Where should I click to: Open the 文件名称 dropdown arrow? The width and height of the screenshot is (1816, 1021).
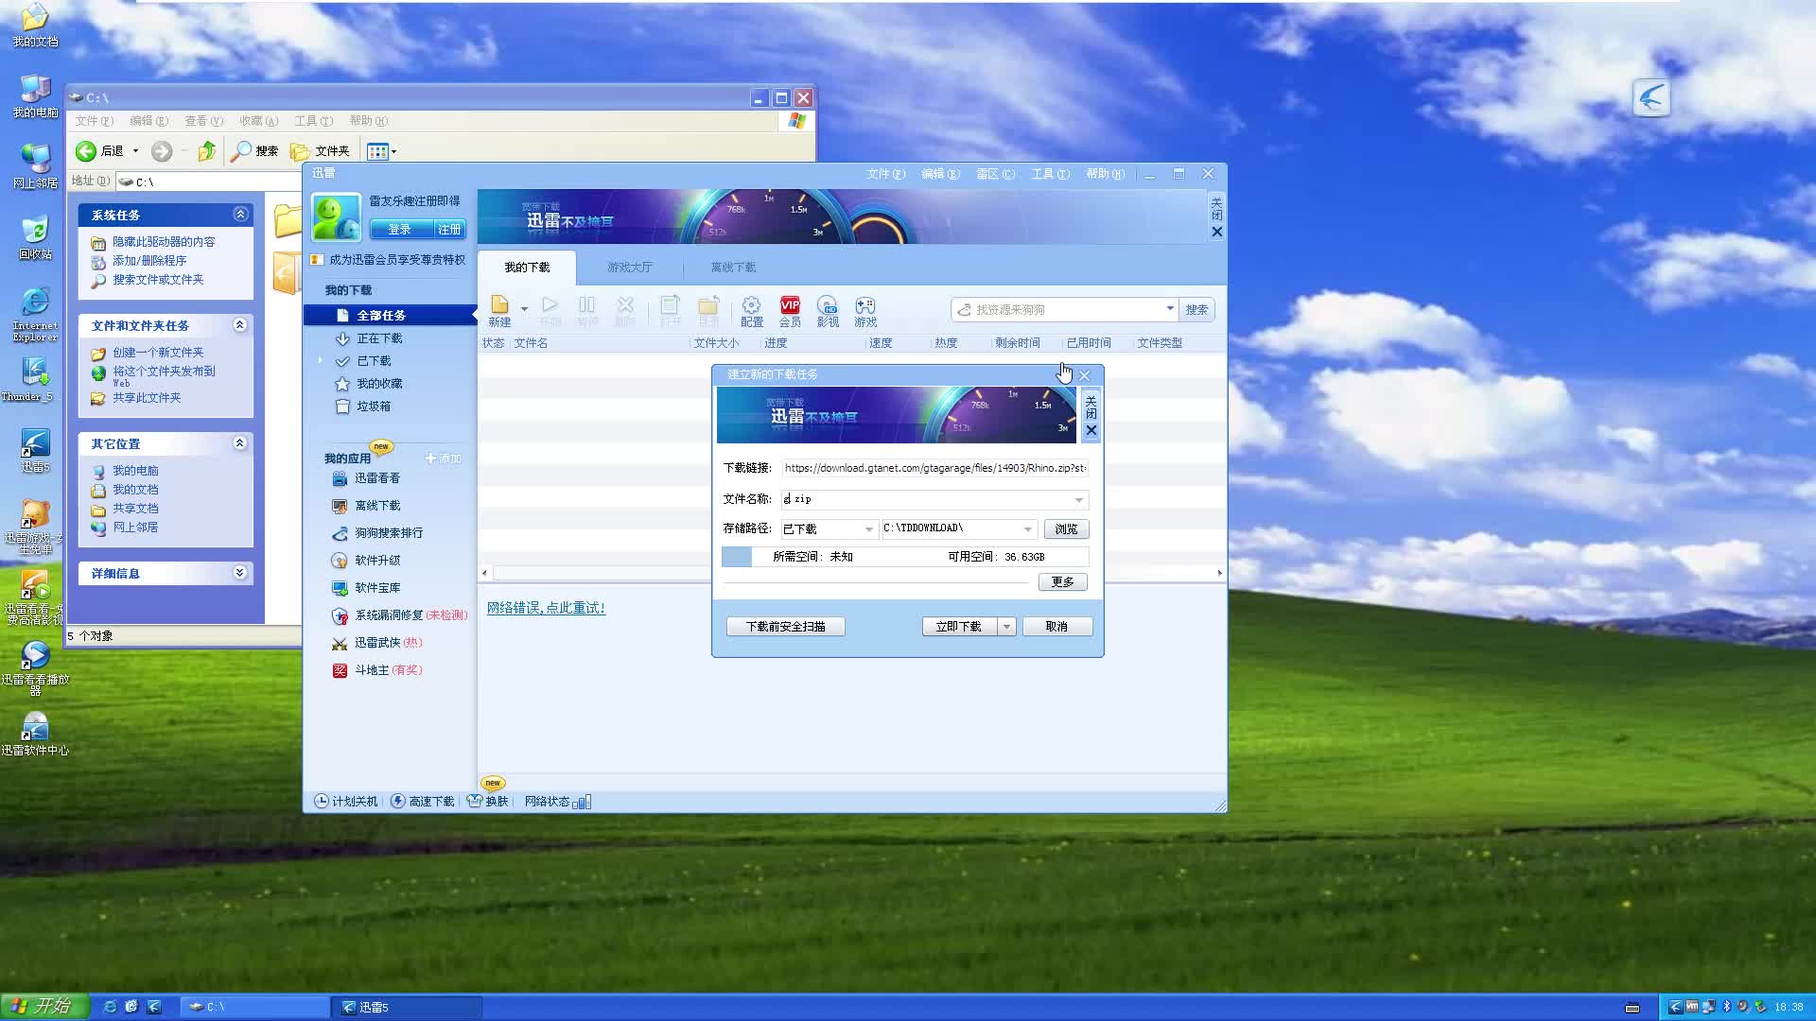1078,500
